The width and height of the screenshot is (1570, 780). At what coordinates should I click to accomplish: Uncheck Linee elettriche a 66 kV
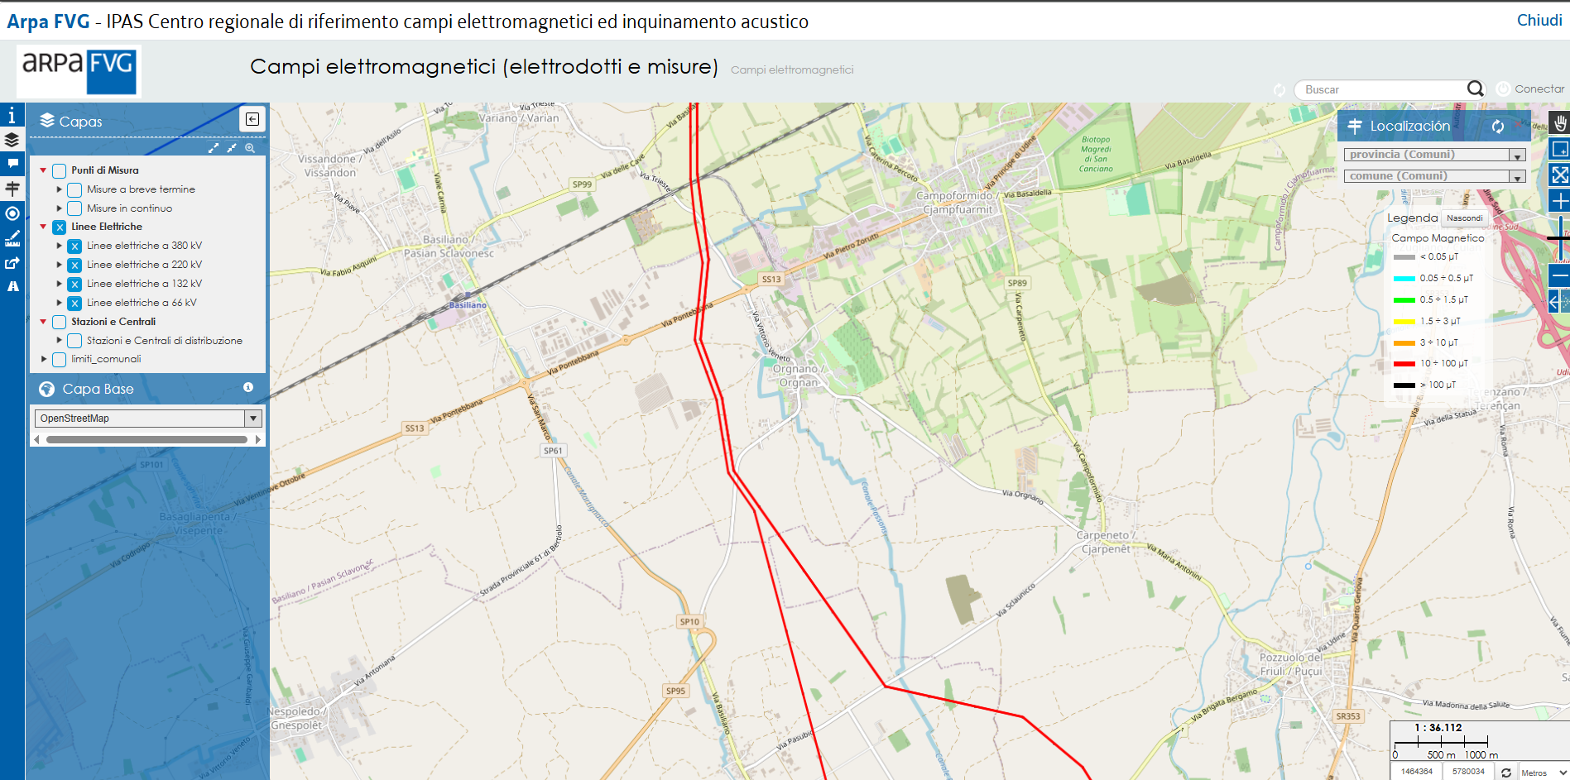coord(74,303)
